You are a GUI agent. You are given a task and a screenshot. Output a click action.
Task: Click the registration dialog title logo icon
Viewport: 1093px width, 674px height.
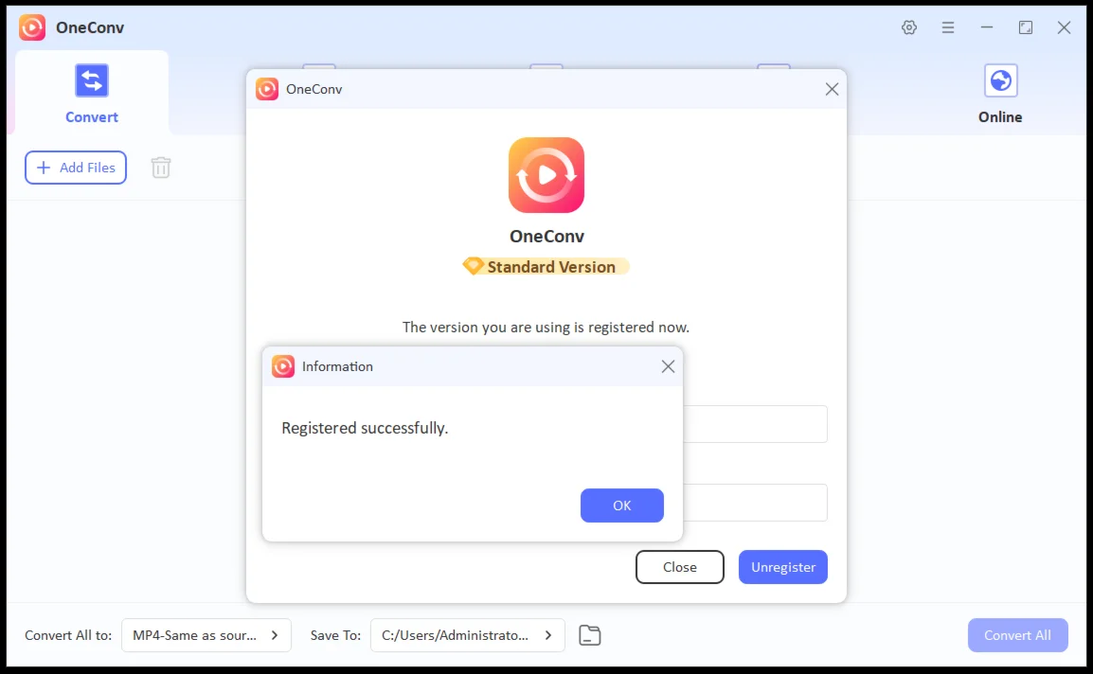[267, 89]
